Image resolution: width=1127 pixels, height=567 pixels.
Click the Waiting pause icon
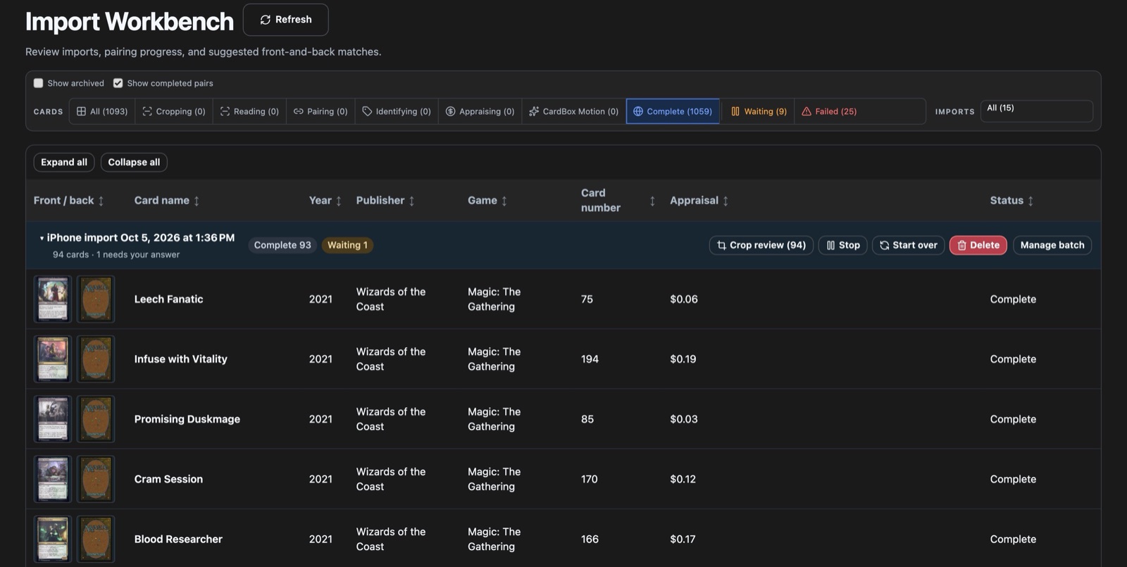coord(735,111)
